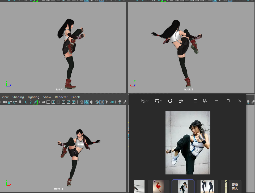Close the photo viewer window
The height and width of the screenshot is (193, 255).
(x=240, y=101)
